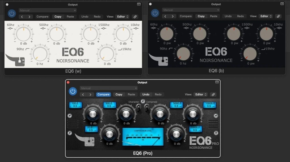Image resolution: width=290 pixels, height=162 pixels.
Task: Toggle the Character switch in EQ6 Pro
Action: pyautogui.click(x=139, y=107)
